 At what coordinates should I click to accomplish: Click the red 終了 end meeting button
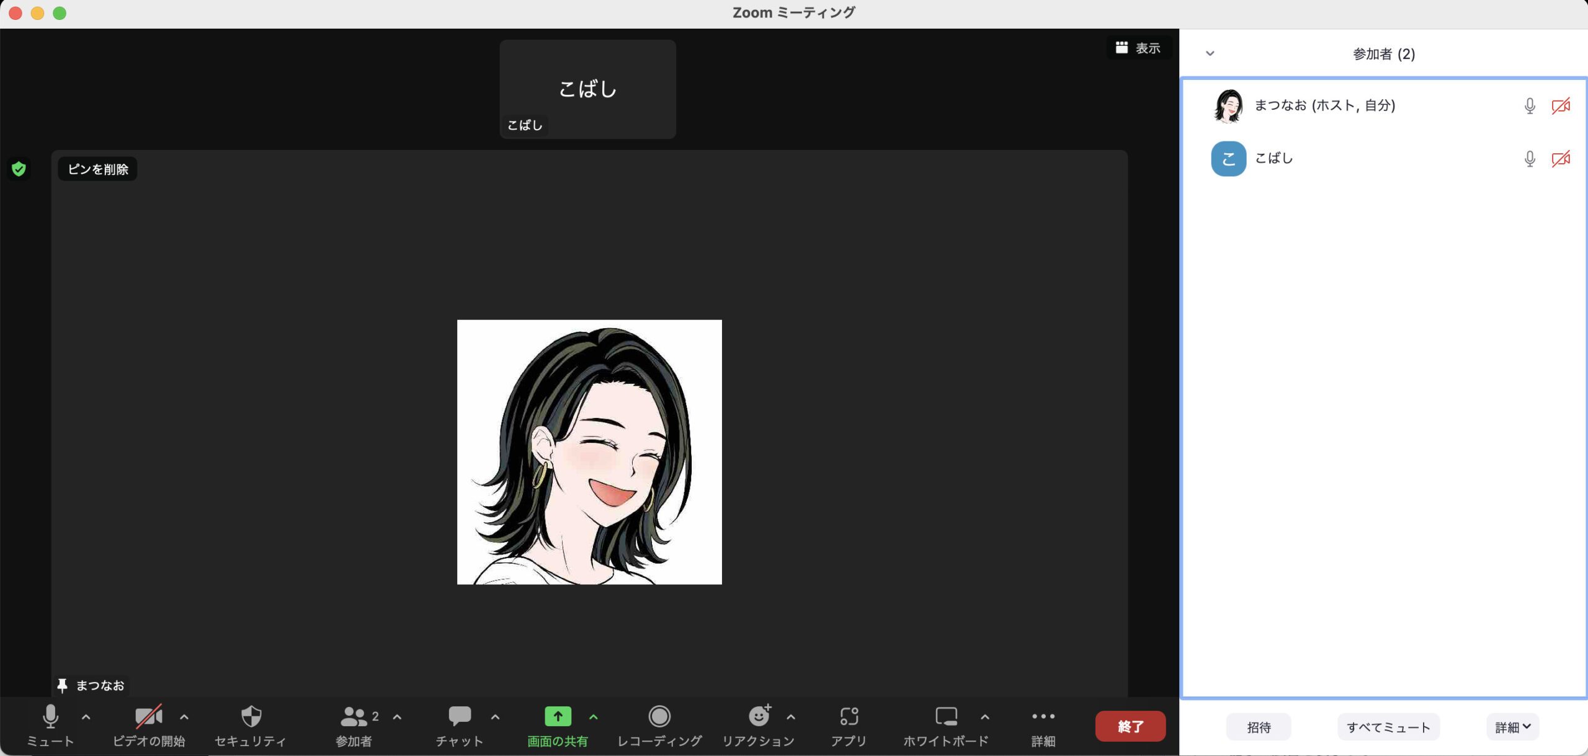(x=1130, y=726)
